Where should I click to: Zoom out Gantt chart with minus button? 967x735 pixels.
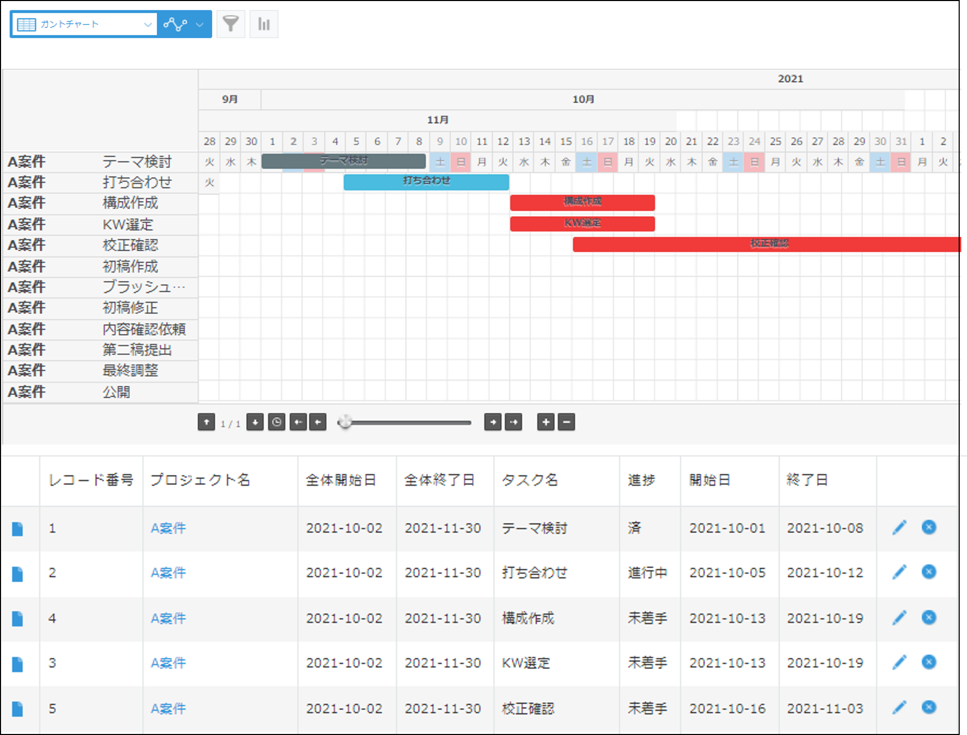coord(566,422)
